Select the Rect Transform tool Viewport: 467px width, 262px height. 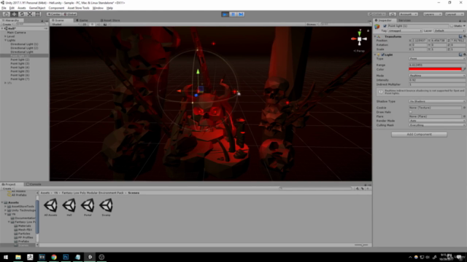(37, 15)
